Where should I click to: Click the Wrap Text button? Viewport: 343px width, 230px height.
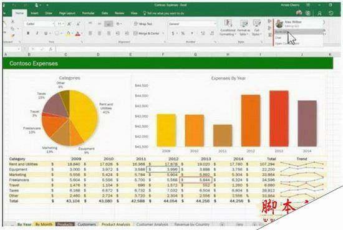(143, 24)
